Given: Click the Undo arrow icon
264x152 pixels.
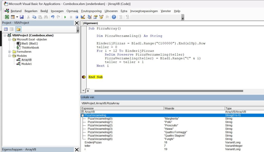Looking at the screenshot, I should pos(53,17).
